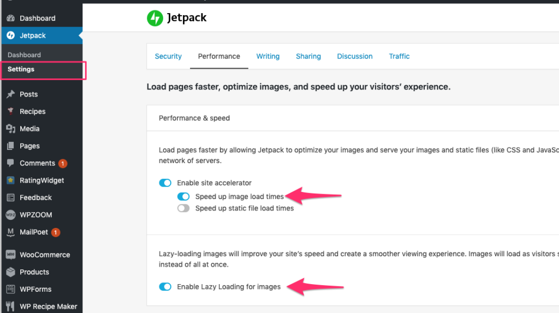
Task: Click the Speed up static file load times label
Action: [x=245, y=208]
